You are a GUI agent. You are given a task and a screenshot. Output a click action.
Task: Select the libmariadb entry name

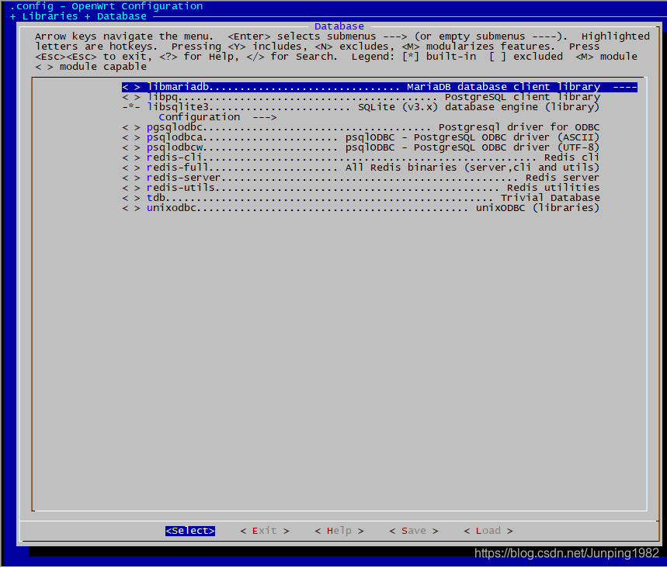tap(178, 87)
